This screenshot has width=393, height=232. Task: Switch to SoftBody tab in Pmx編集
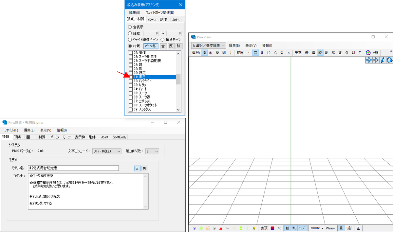[x=120, y=137]
